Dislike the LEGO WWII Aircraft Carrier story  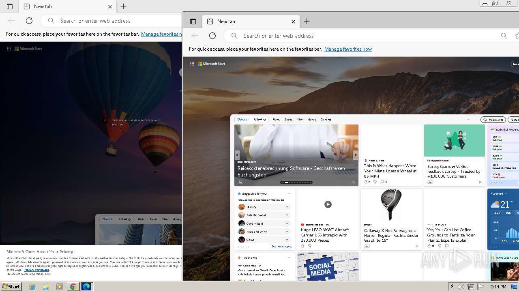[310, 246]
